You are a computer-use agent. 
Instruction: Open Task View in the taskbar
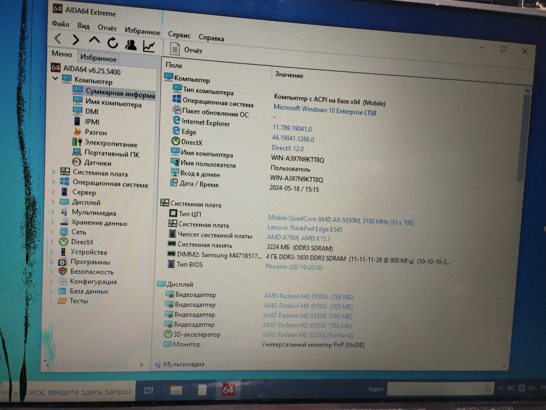pos(148,390)
